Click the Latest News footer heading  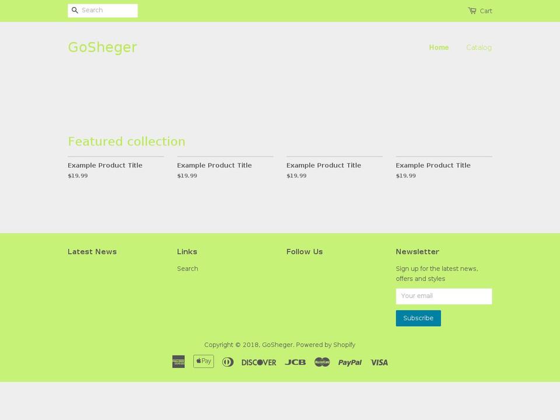(x=92, y=251)
